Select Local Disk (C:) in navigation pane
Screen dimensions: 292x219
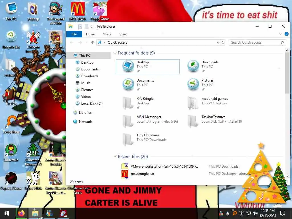tap(88, 104)
